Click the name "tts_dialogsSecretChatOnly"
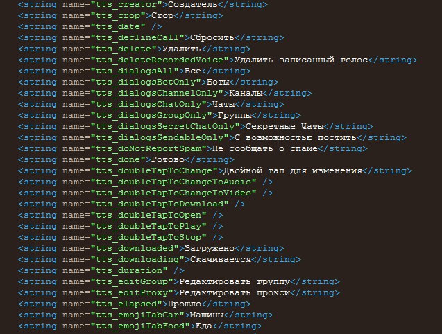Viewport: 442px width, 334px height. click(x=165, y=126)
